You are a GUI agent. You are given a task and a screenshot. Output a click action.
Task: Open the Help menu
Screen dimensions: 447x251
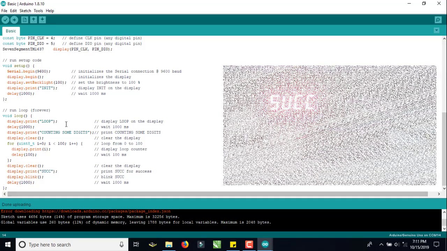pos(50,11)
